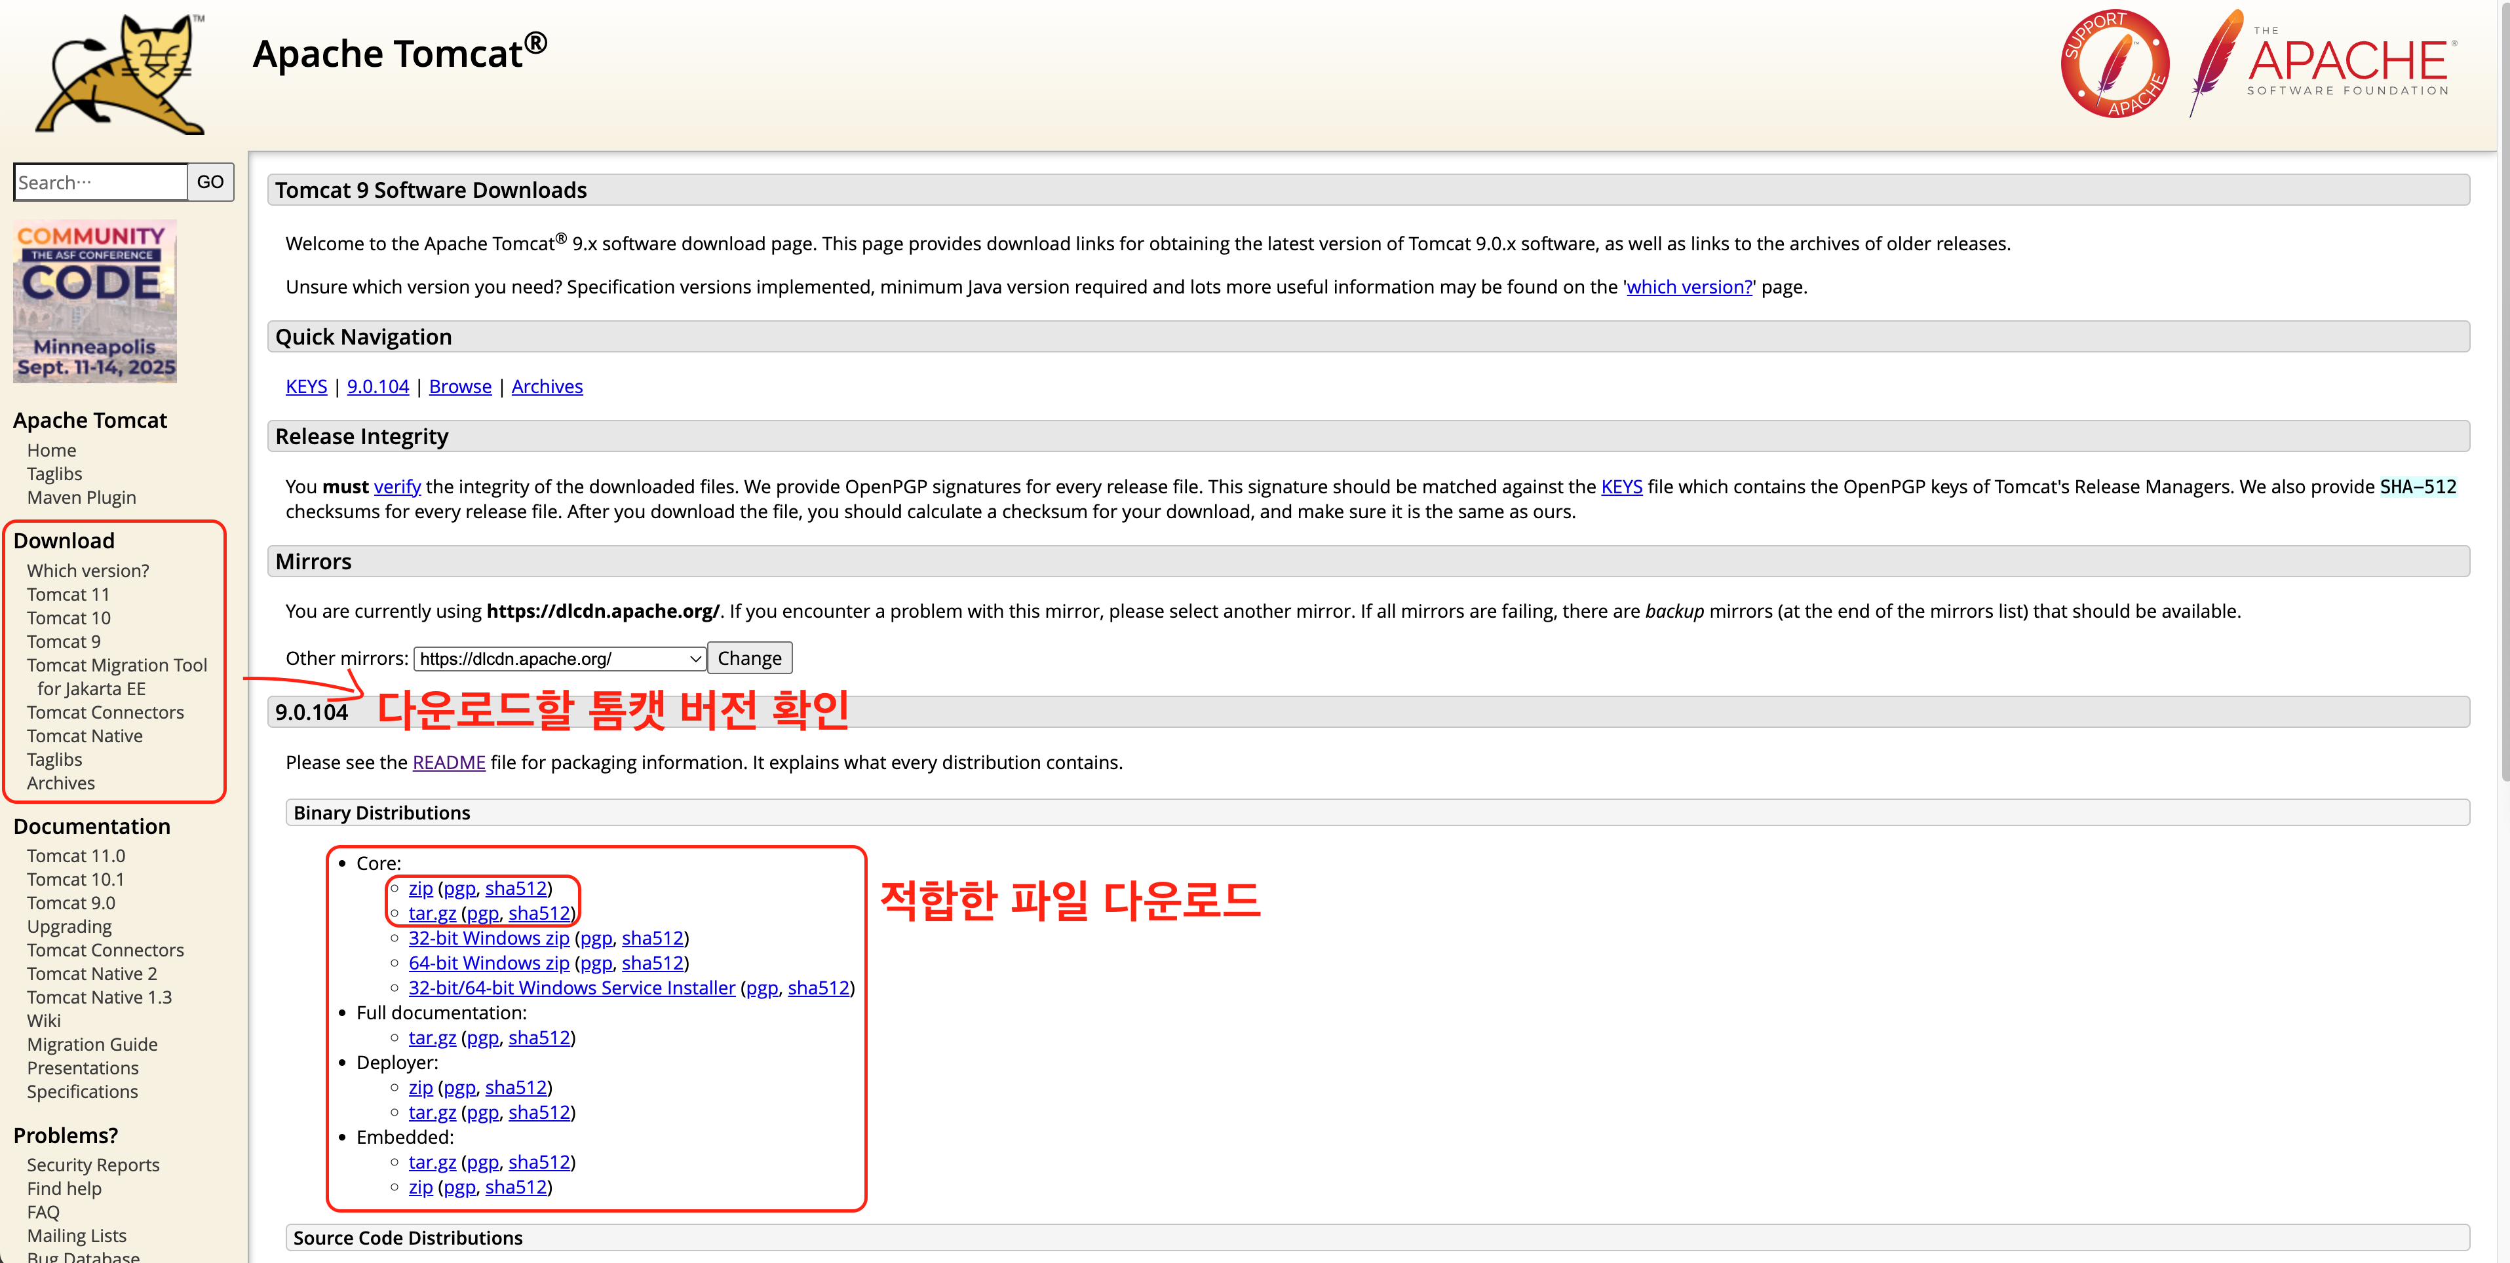2510x1263 pixels.
Task: Open the verify integrity link
Action: pos(396,487)
